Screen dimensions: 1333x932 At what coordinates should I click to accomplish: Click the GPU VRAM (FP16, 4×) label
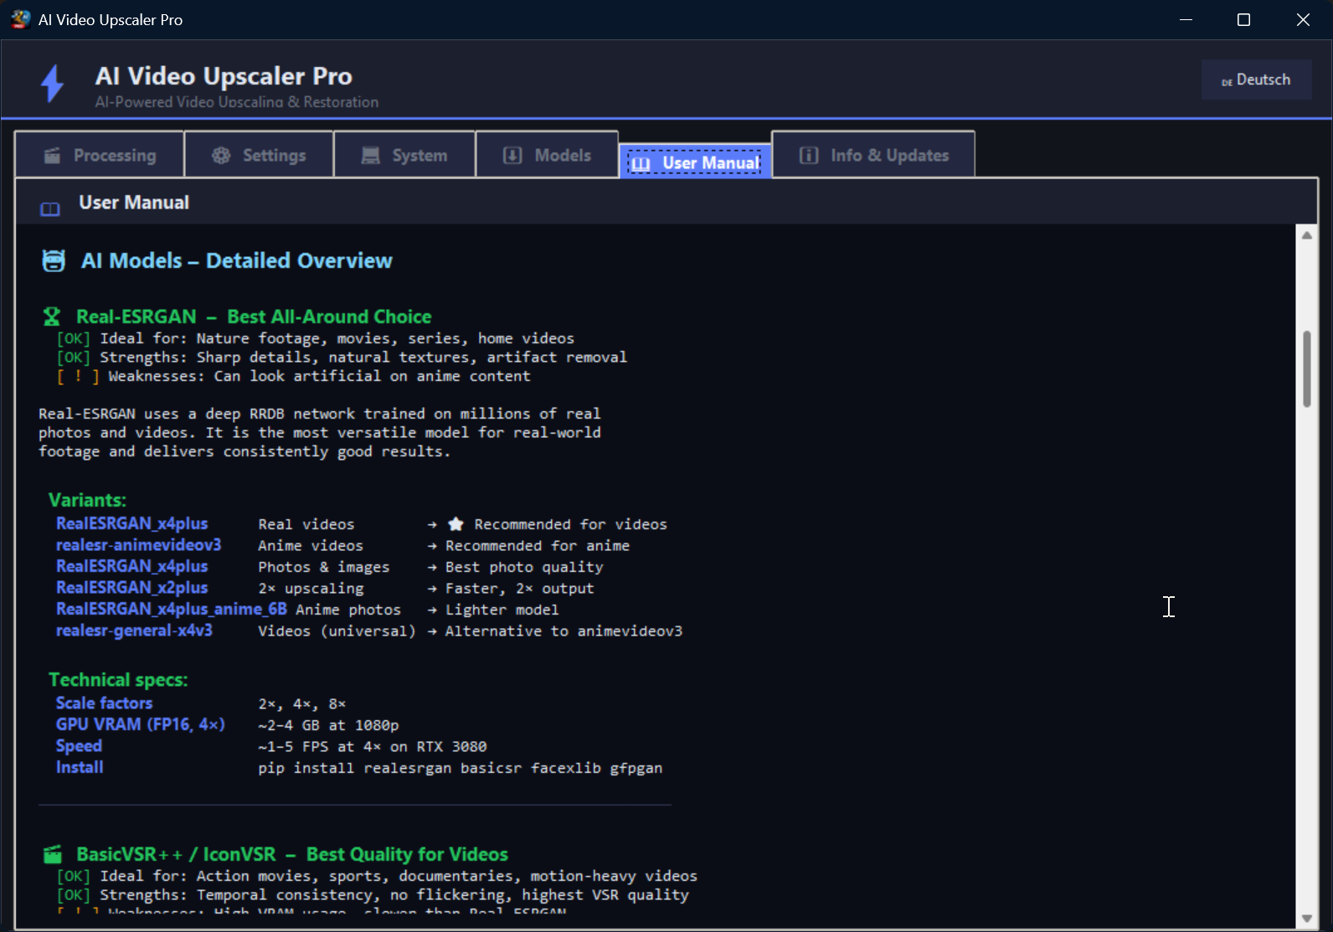point(140,724)
